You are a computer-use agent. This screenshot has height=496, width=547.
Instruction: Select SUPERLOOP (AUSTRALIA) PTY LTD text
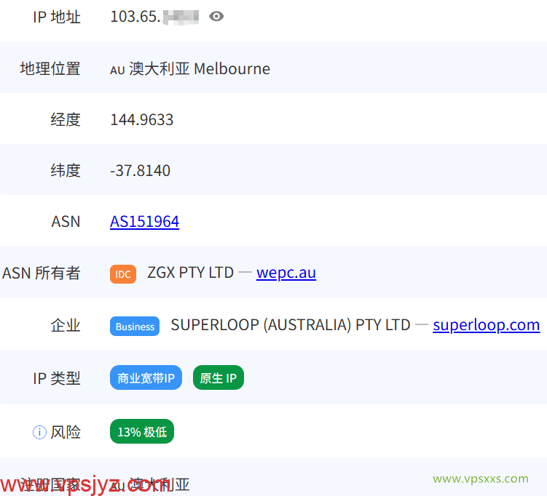coord(290,325)
